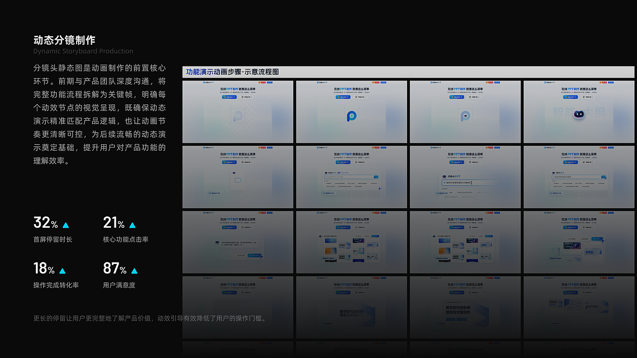Open the frame with chat message bubble
The width and height of the screenshot is (637, 358).
[238, 242]
